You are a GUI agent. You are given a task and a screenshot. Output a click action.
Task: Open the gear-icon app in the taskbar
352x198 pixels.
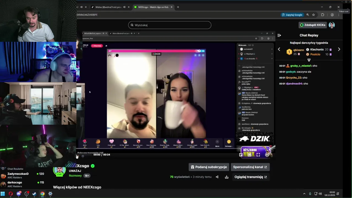coord(50,194)
